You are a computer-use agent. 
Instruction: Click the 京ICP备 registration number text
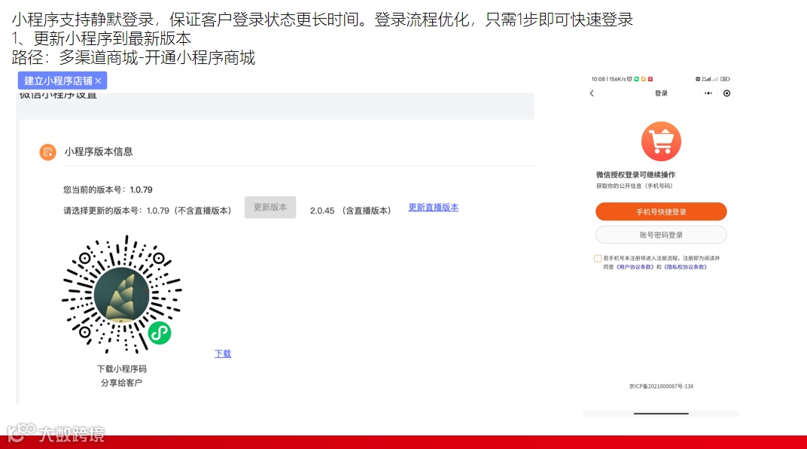662,387
